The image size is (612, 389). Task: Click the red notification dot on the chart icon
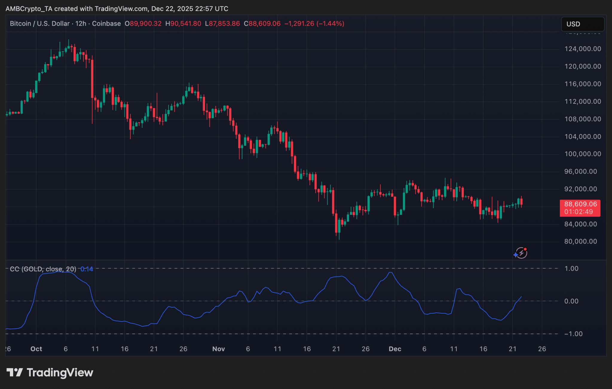pyautogui.click(x=525, y=249)
